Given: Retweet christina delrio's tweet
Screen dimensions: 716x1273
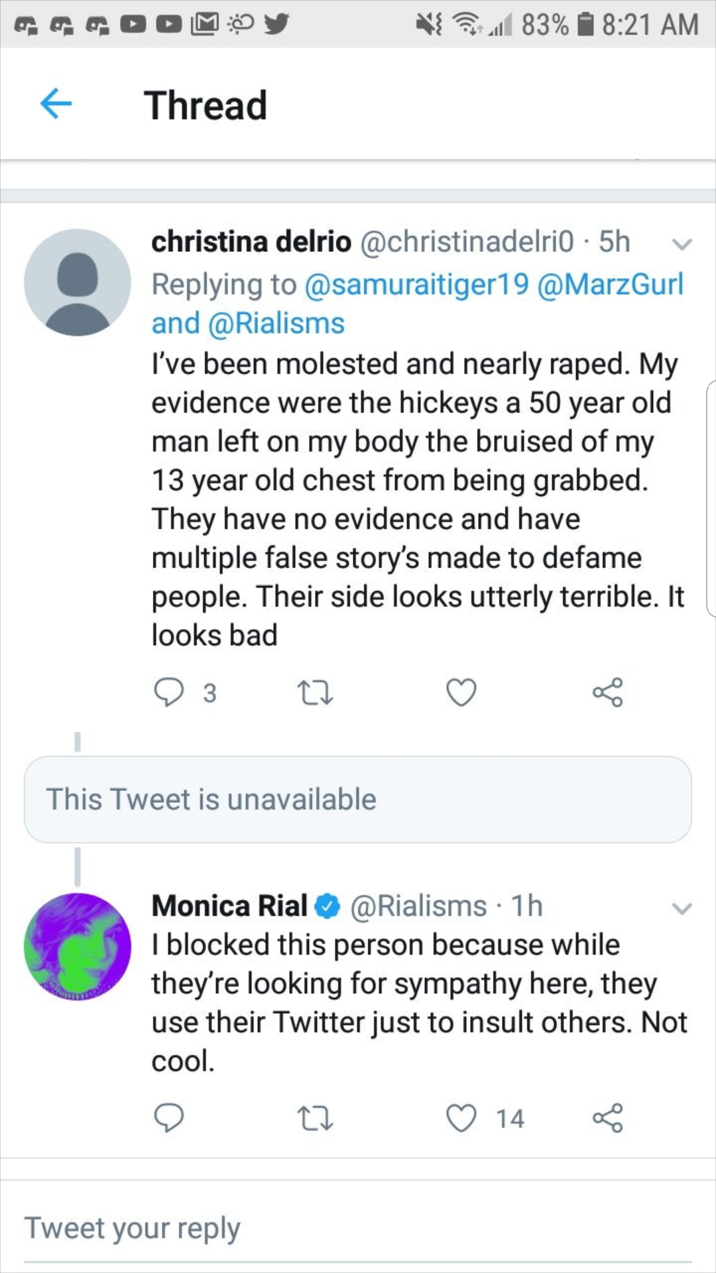Looking at the screenshot, I should click(315, 692).
